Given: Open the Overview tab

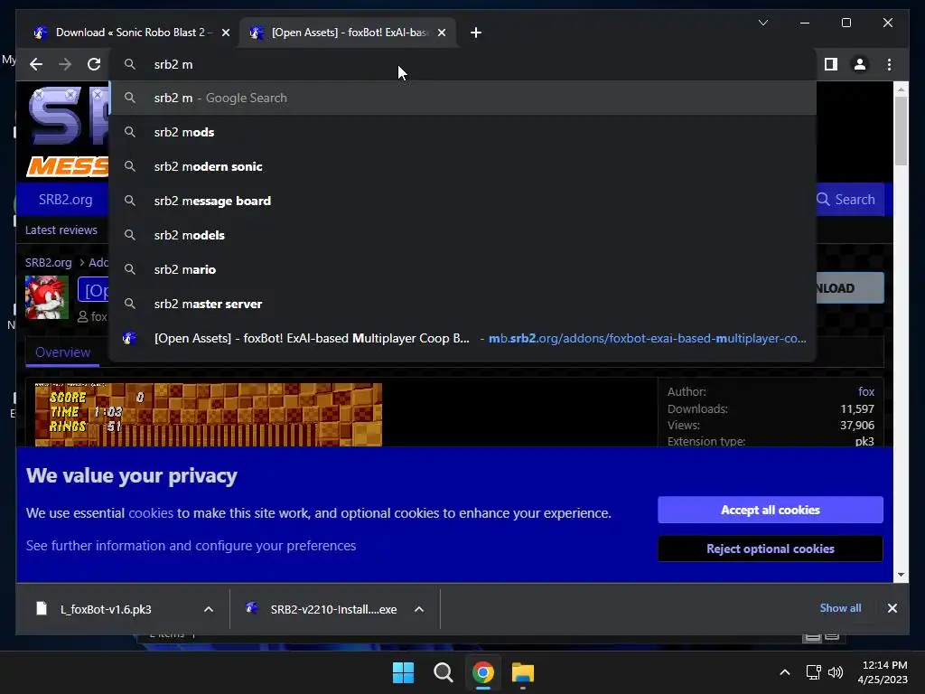Looking at the screenshot, I should (x=62, y=352).
